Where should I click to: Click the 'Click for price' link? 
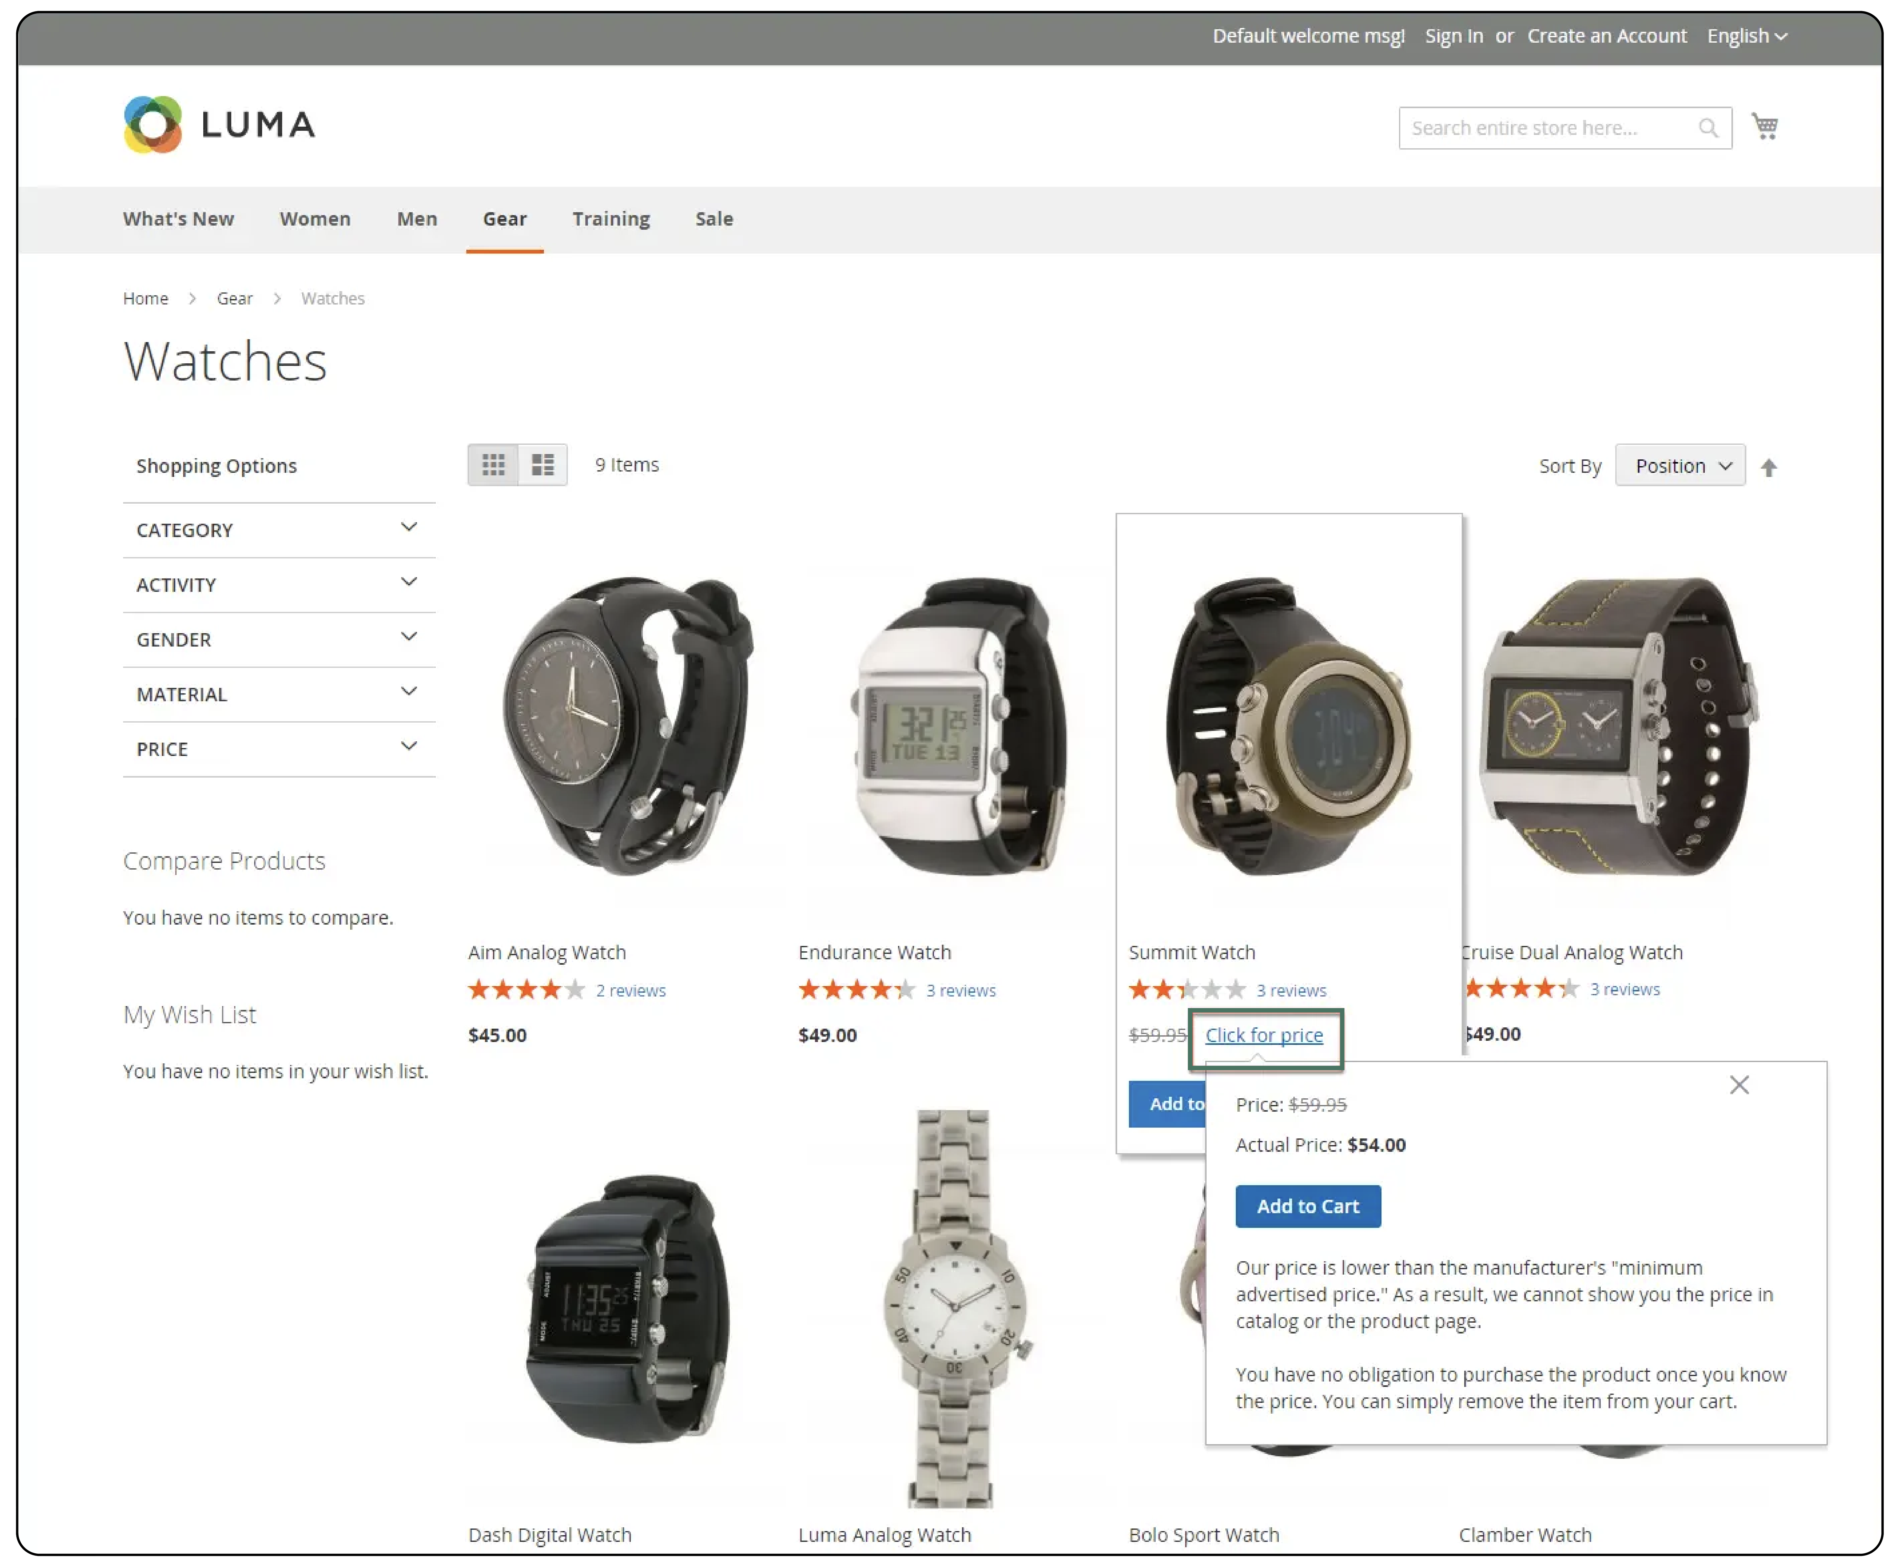click(x=1264, y=1035)
